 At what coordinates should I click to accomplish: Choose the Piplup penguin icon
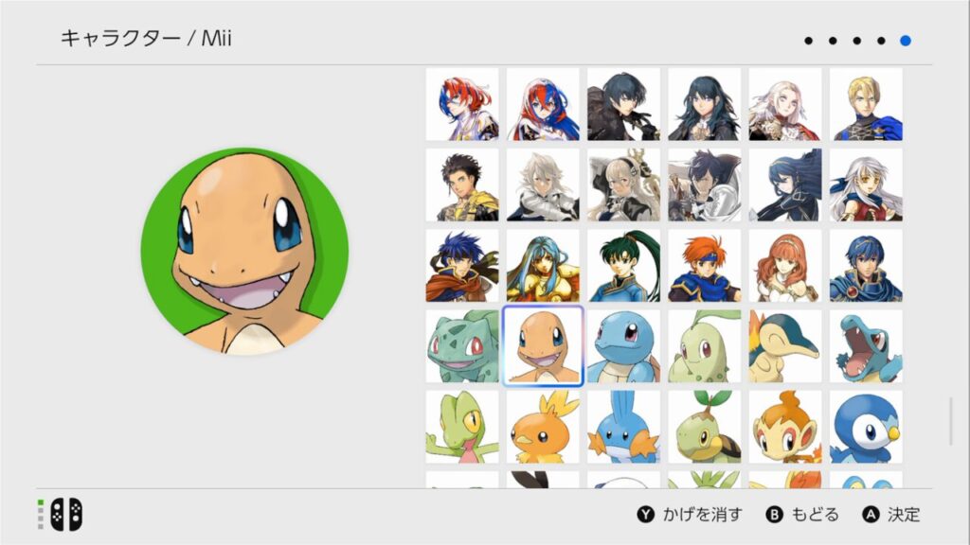coord(866,427)
